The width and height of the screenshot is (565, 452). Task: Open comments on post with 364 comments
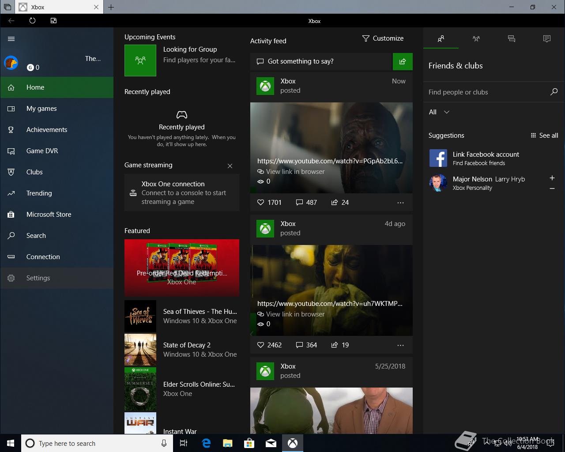[306, 345]
